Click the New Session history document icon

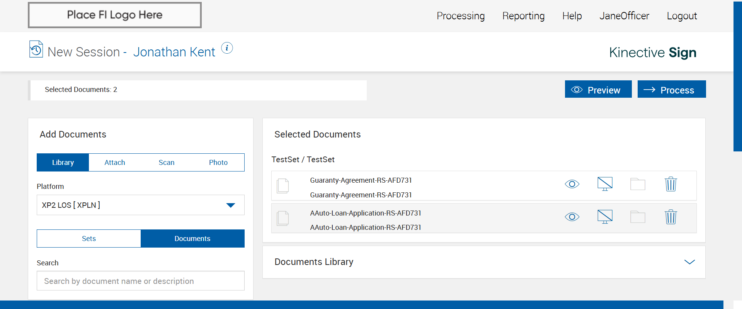(x=36, y=49)
